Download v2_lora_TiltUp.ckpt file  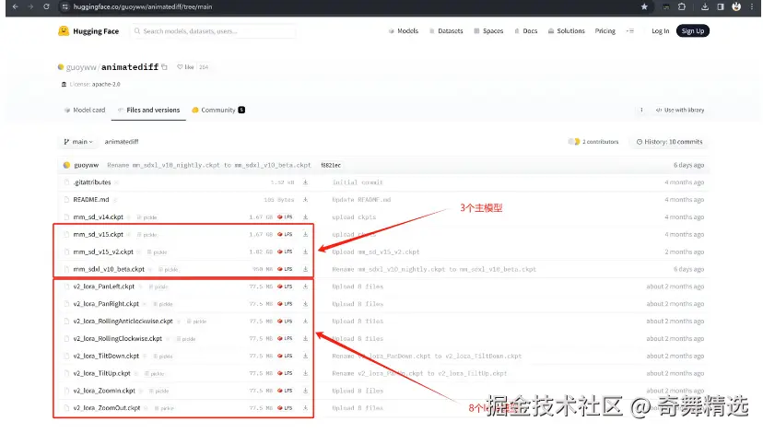point(305,373)
